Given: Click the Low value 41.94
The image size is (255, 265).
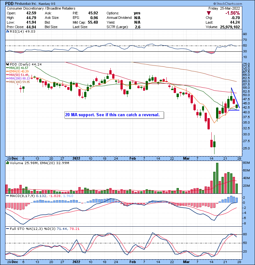Looking at the screenshot, I should click(31, 22).
